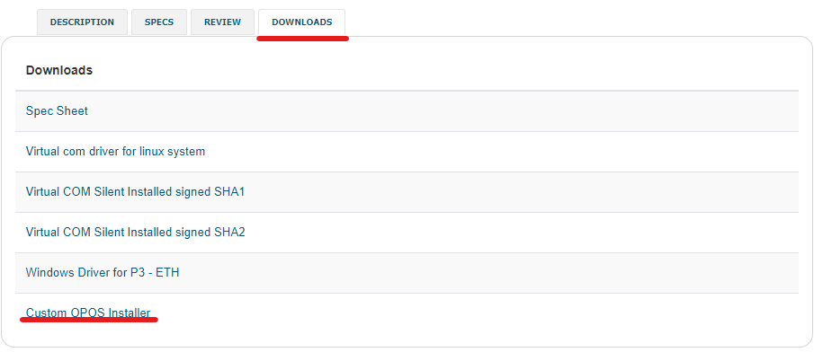The height and width of the screenshot is (361, 814).
Task: Switch to the DESCRIPTION tab
Action: tap(82, 22)
